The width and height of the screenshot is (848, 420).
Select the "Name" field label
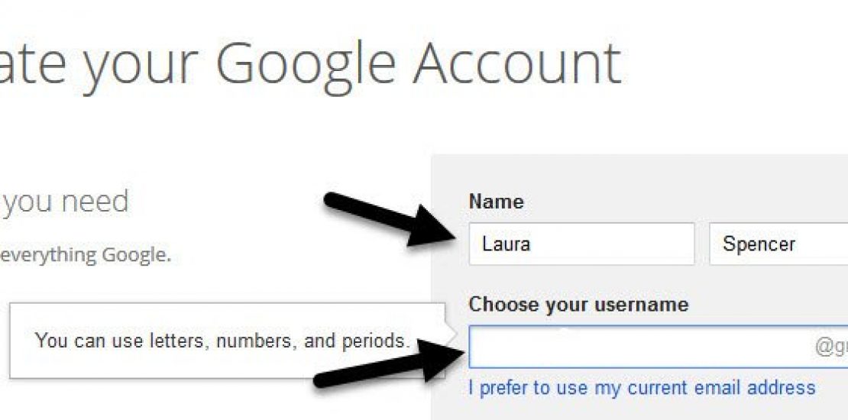(x=496, y=202)
